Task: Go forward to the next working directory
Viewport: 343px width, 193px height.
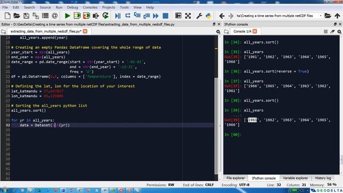Action: coord(231,16)
